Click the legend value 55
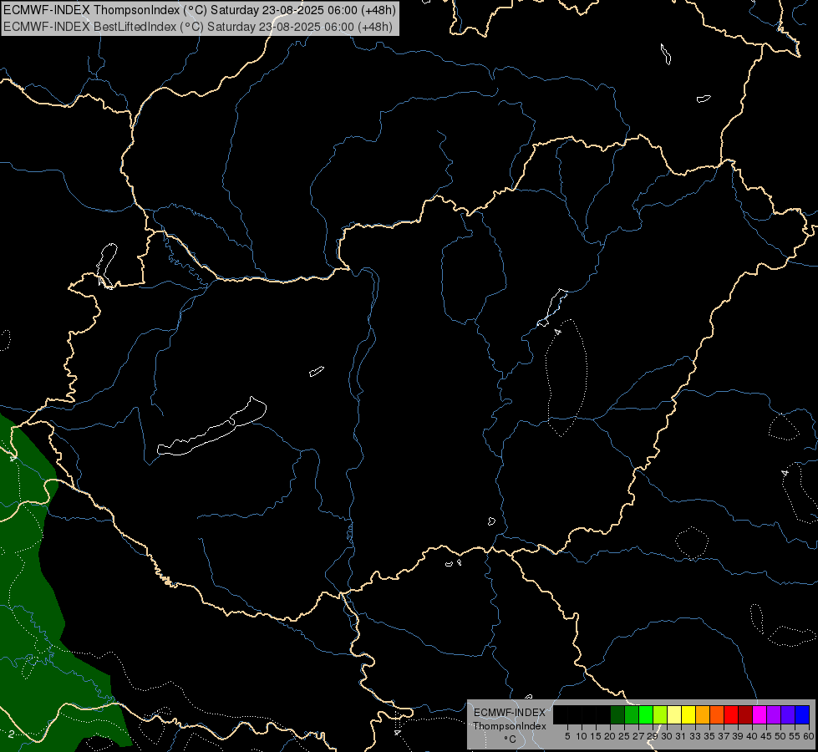This screenshot has height=752, width=818. [795, 736]
